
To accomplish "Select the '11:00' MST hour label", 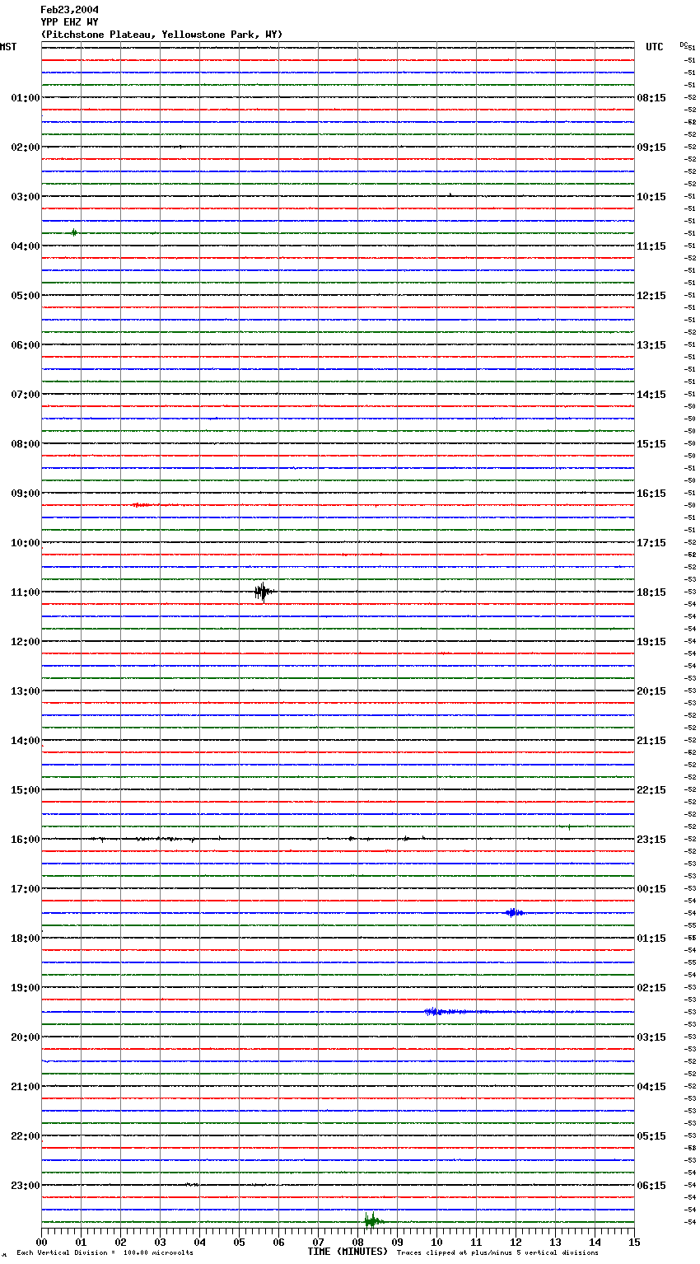I will point(26,592).
